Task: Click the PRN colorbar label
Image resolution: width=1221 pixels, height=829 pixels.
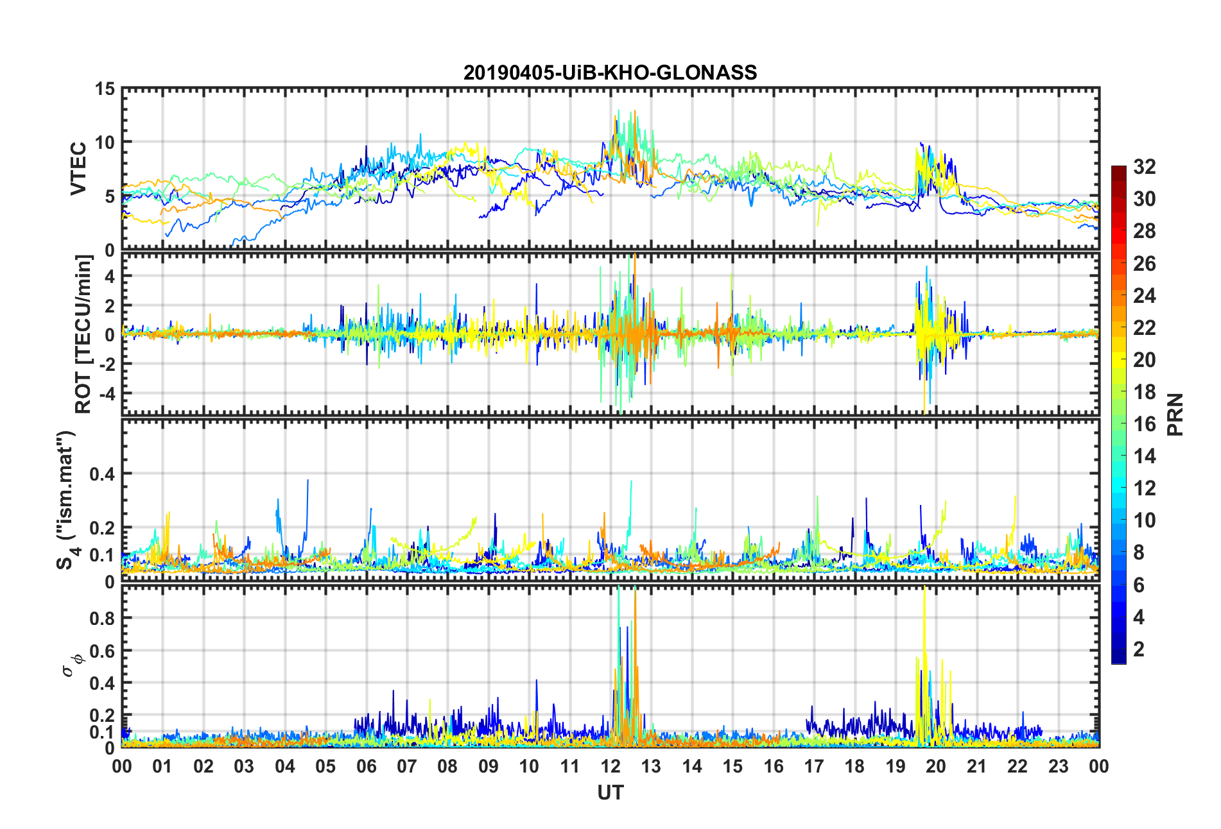Action: 1175,414
